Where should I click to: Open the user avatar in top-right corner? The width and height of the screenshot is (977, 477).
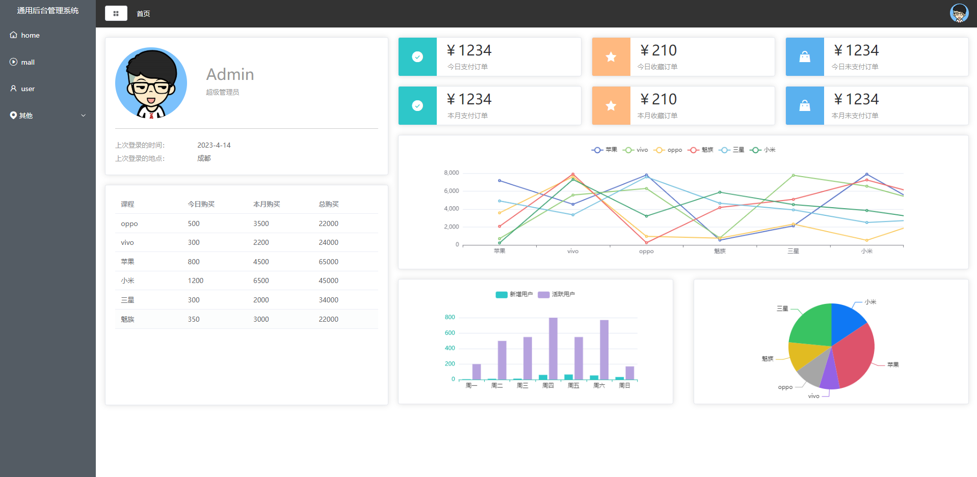[959, 13]
